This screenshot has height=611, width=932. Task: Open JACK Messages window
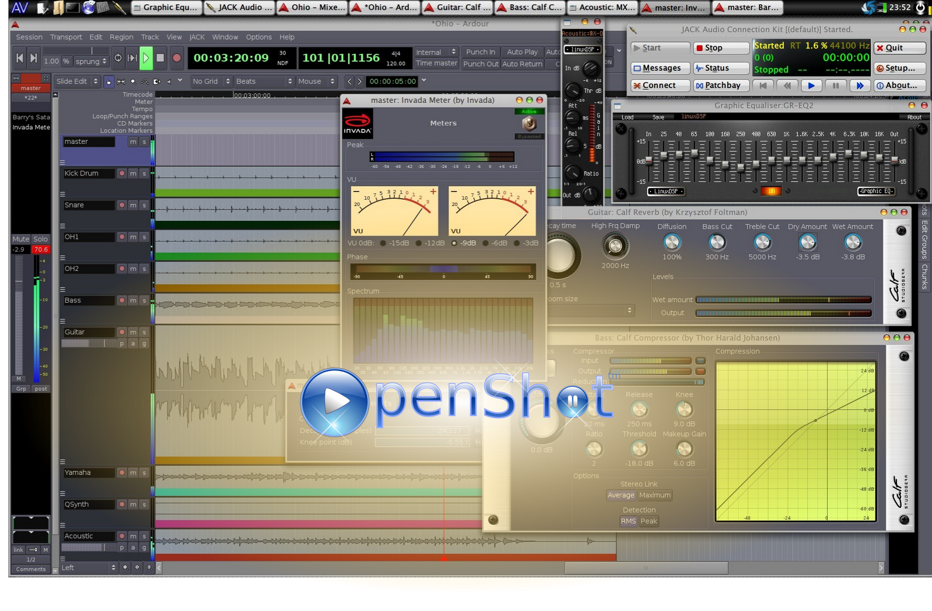click(660, 68)
